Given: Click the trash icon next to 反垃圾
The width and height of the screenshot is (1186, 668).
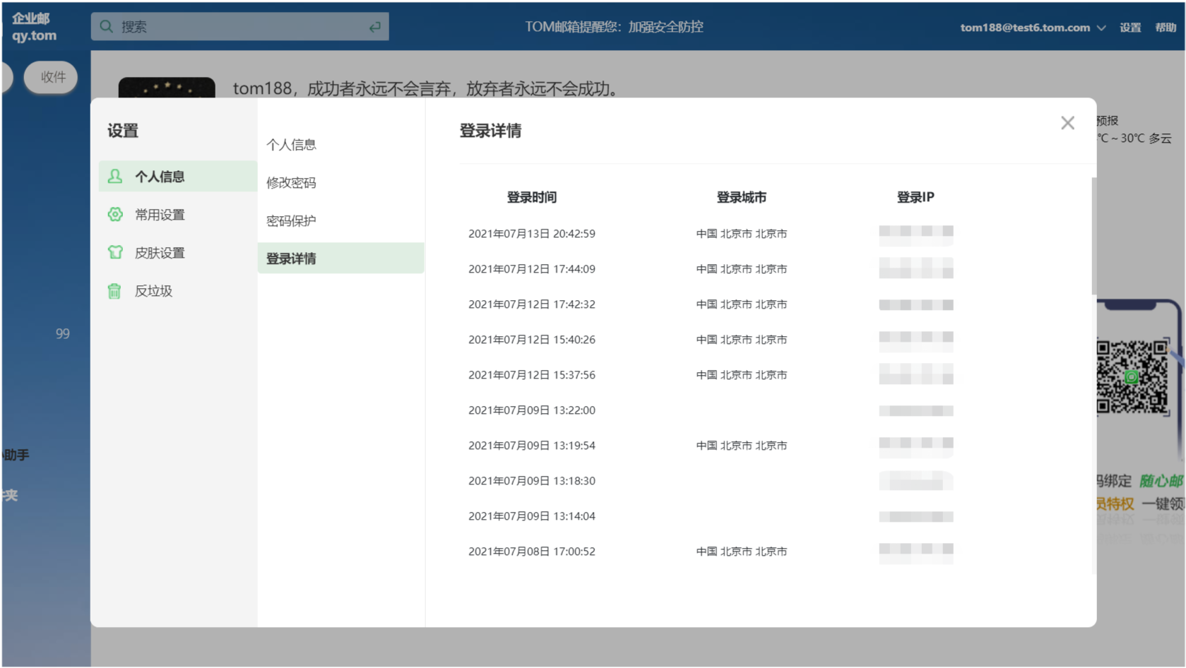Looking at the screenshot, I should (114, 290).
